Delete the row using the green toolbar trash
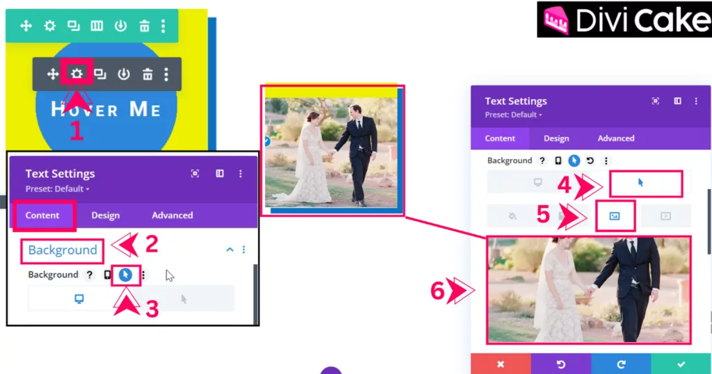712x374 pixels. point(144,26)
